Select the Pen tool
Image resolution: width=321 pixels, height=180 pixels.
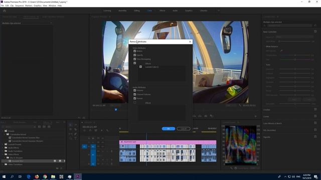[x=76, y=134]
